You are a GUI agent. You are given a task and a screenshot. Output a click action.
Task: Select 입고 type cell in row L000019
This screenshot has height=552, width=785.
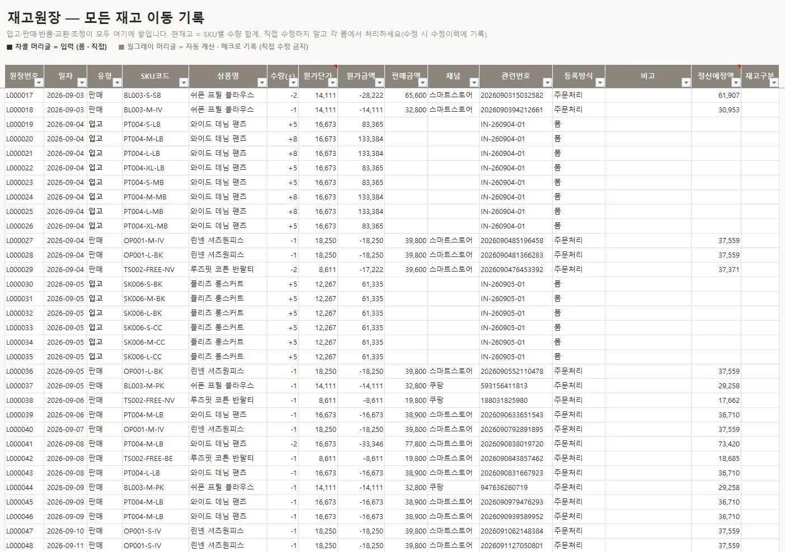click(105, 125)
